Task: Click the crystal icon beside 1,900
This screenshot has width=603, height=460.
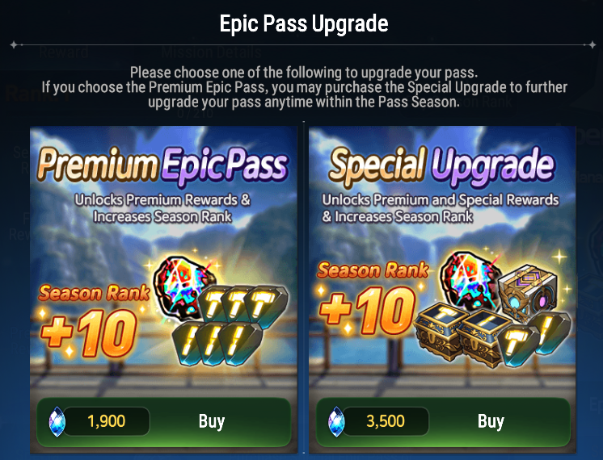Action: coord(57,421)
